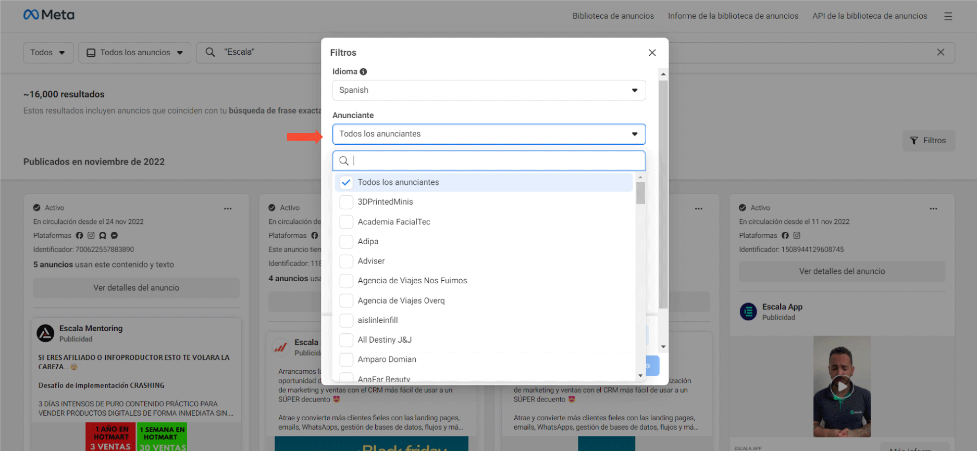Click the advertiser list scrollbar thumb
977x451 pixels.
click(640, 193)
